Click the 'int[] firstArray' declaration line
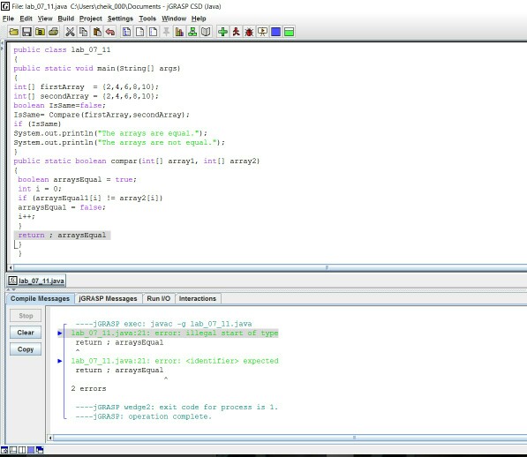This screenshot has width=527, height=457. [86, 87]
